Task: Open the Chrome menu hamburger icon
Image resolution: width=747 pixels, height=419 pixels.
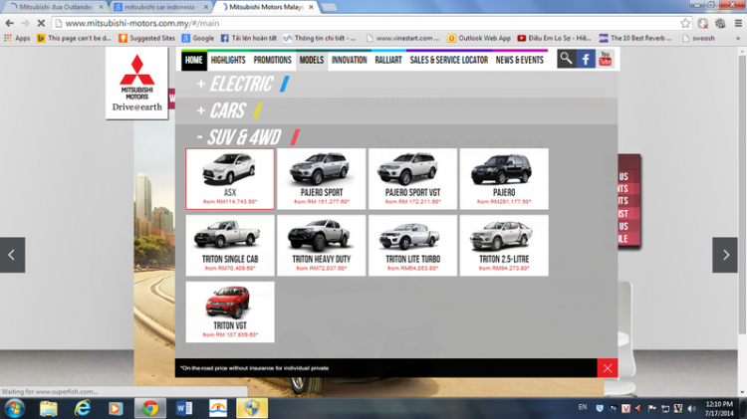Action: click(x=738, y=23)
